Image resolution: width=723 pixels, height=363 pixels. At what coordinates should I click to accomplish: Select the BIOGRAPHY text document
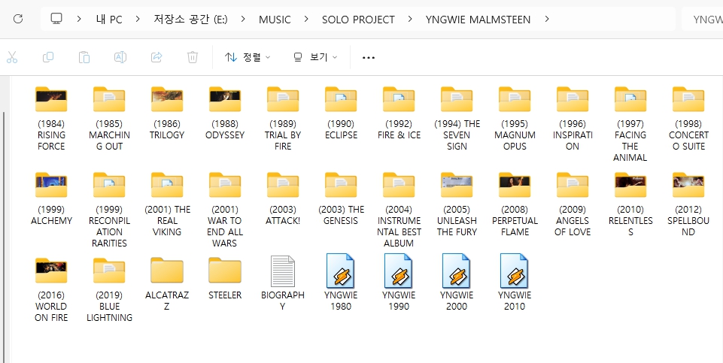pyautogui.click(x=283, y=283)
